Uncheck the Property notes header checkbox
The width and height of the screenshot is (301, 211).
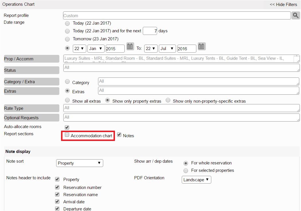[57, 179]
